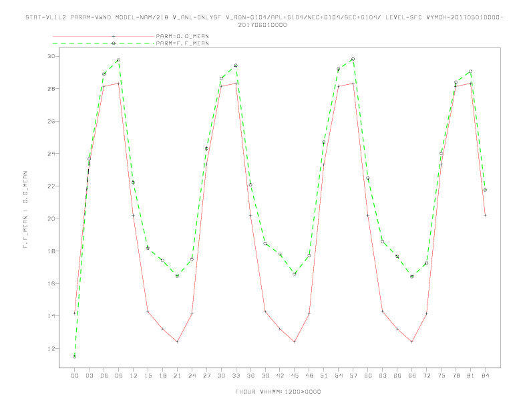Click the x-axis label FHOUR VHHMM:1200>0000
529x409 pixels.
278,392
